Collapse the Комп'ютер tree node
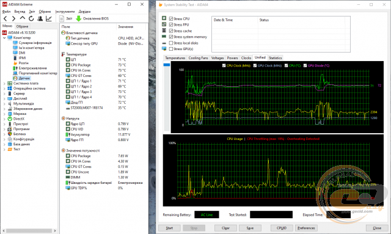 click(4, 38)
